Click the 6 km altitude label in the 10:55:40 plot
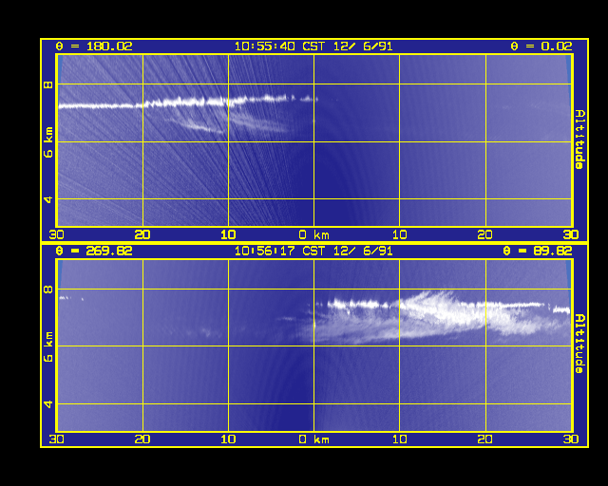 48,142
